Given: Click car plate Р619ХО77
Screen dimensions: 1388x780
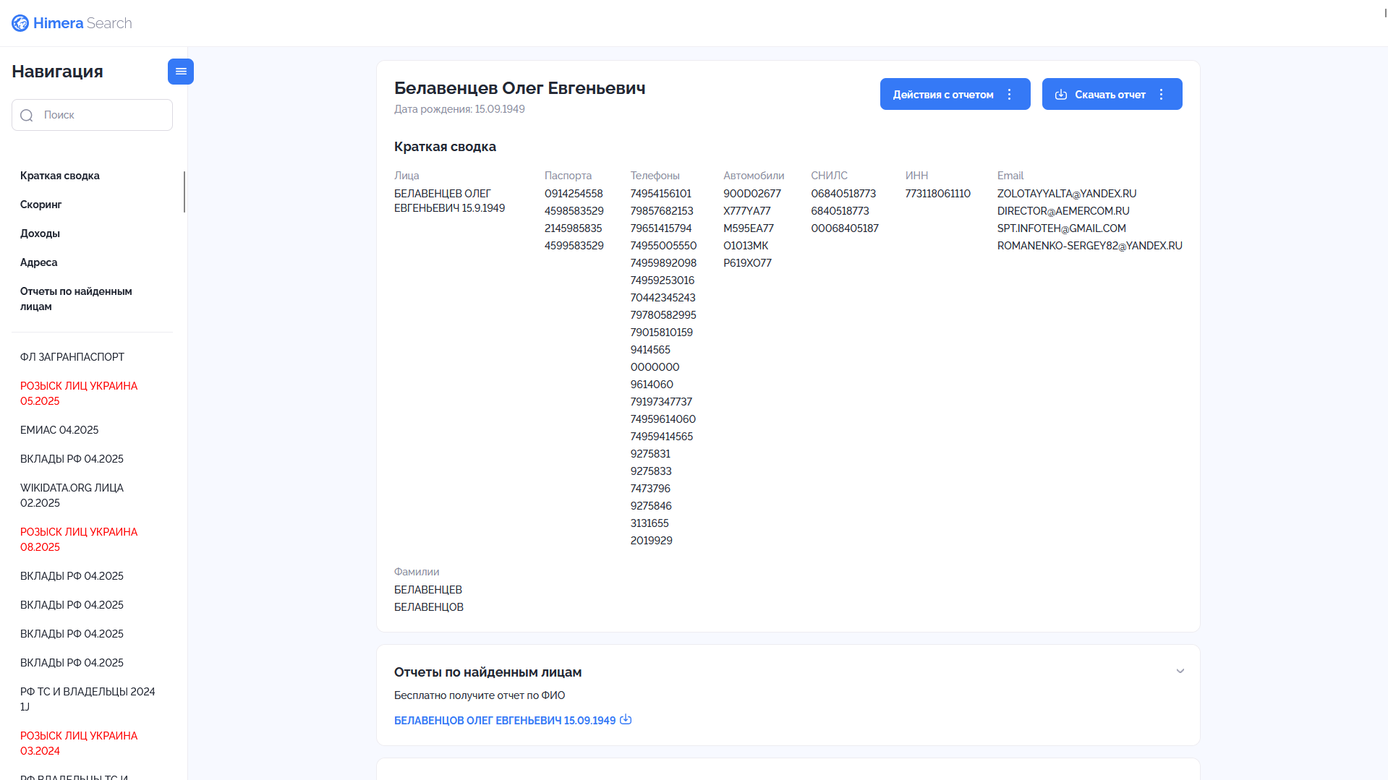Looking at the screenshot, I should click(x=747, y=263).
